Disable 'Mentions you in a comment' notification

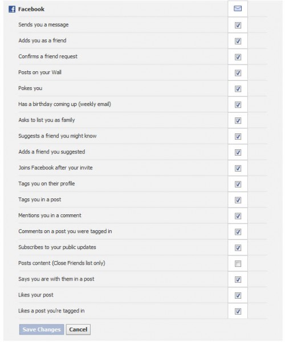click(238, 216)
